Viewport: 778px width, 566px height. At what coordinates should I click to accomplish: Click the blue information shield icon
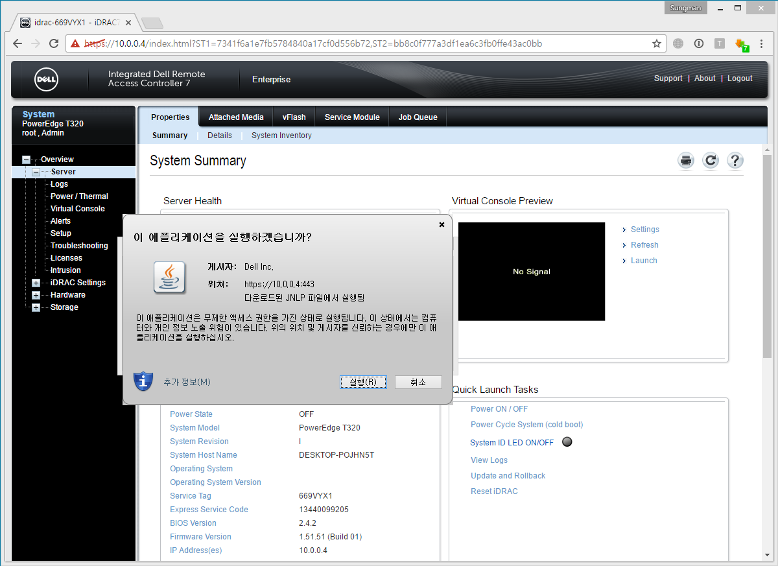pos(143,381)
